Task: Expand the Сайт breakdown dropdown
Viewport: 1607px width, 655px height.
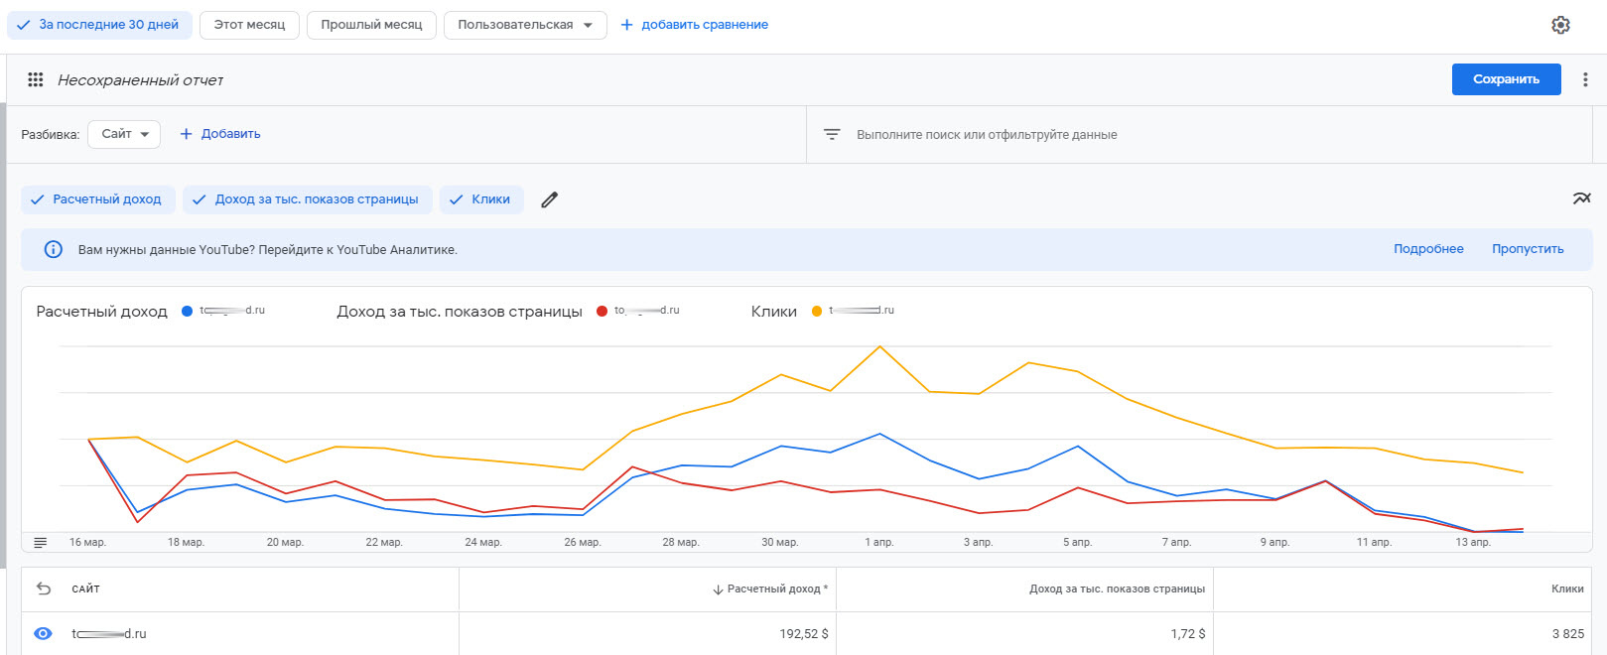Action: (x=124, y=134)
